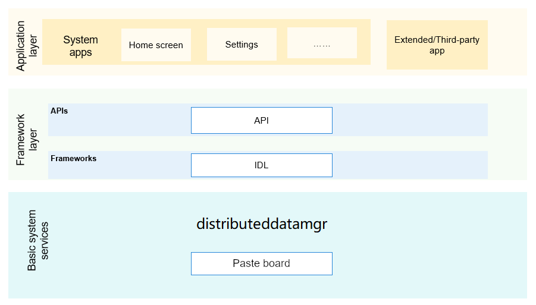536x305 pixels.
Task: Click the bold Frameworks row label
Action: (x=73, y=159)
